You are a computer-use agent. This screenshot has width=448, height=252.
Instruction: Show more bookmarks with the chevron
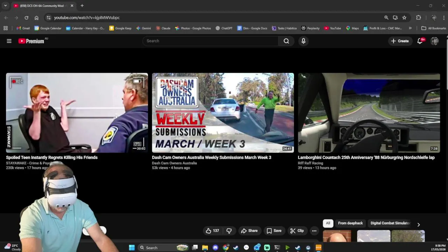[410, 28]
